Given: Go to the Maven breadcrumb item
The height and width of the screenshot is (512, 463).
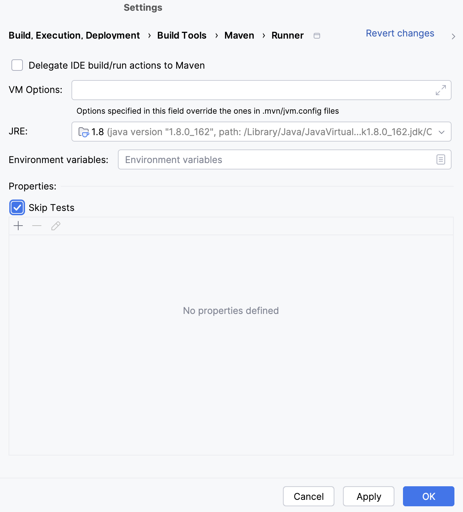Looking at the screenshot, I should click(239, 35).
